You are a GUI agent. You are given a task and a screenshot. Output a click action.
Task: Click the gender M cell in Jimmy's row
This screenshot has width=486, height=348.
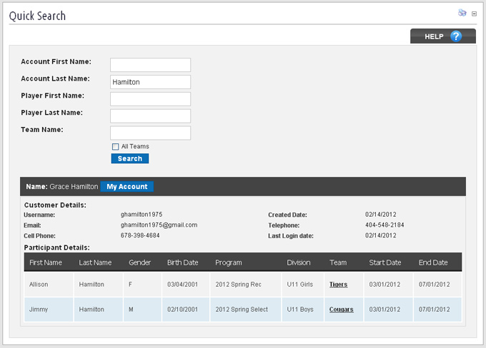(142, 309)
